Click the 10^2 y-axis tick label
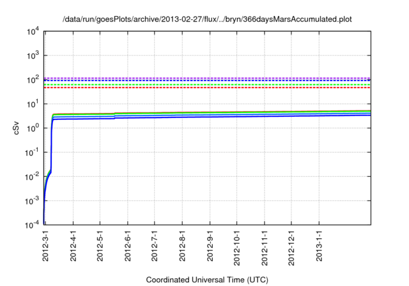This screenshot has width=409, height=286. [x=33, y=80]
